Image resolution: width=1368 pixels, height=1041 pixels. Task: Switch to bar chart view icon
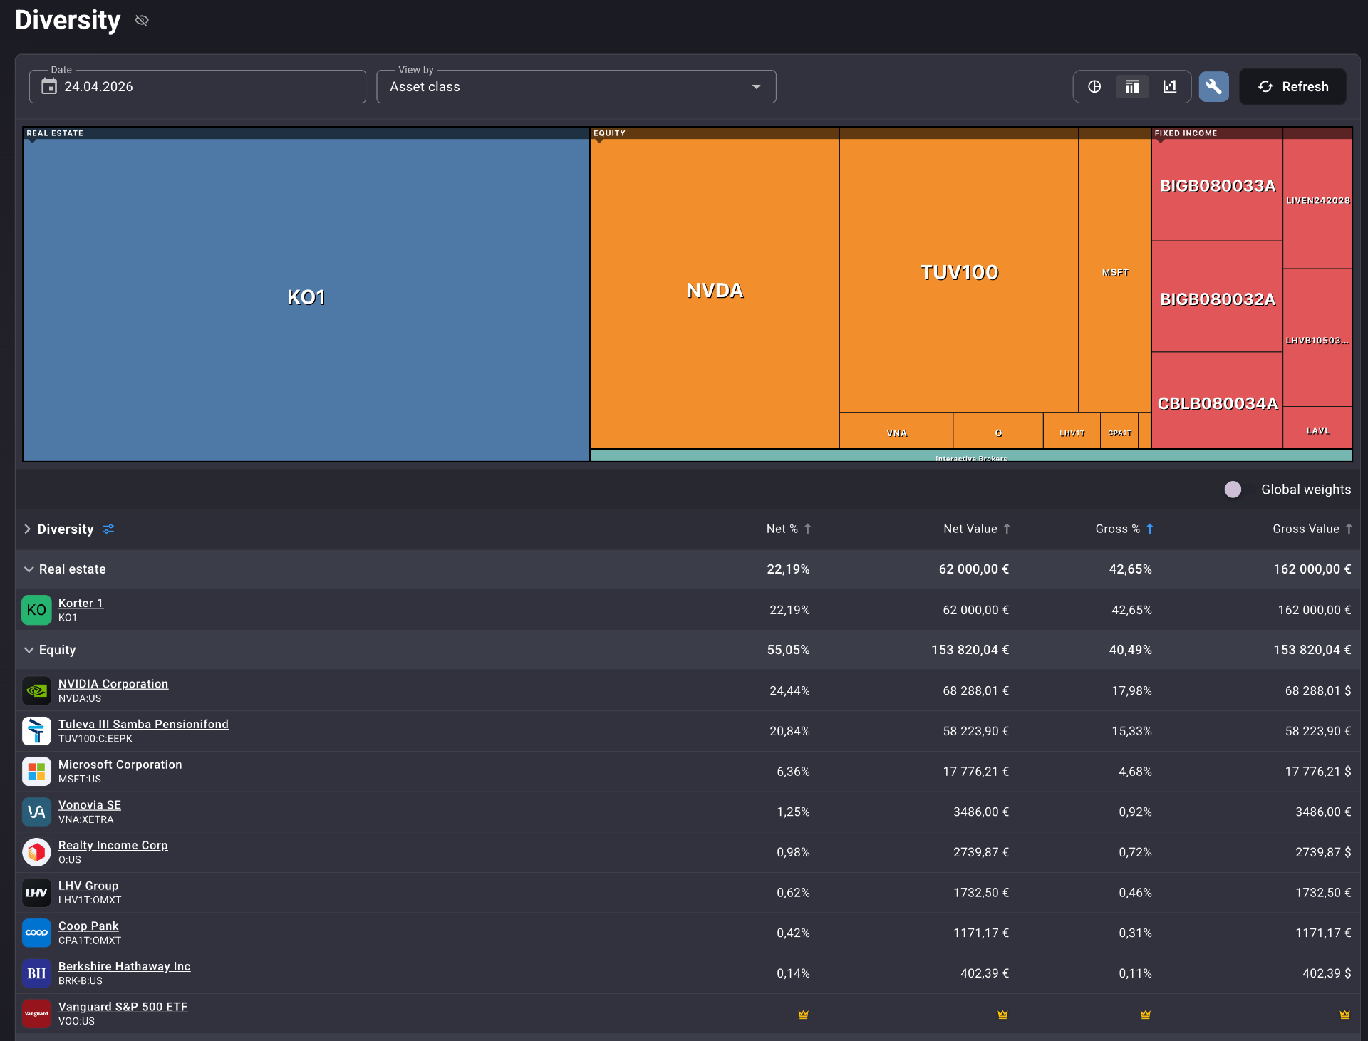(1170, 87)
